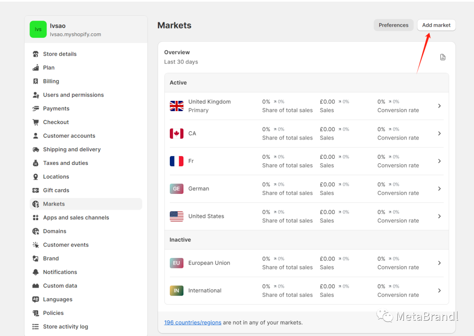Go to Billing settings
Screen dimensions: 474x336
pos(86,81)
